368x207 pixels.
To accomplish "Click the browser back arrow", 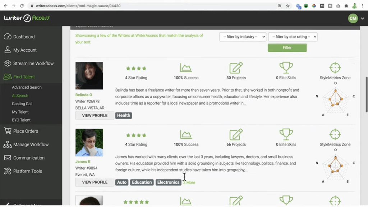I will pyautogui.click(x=6, y=6).
